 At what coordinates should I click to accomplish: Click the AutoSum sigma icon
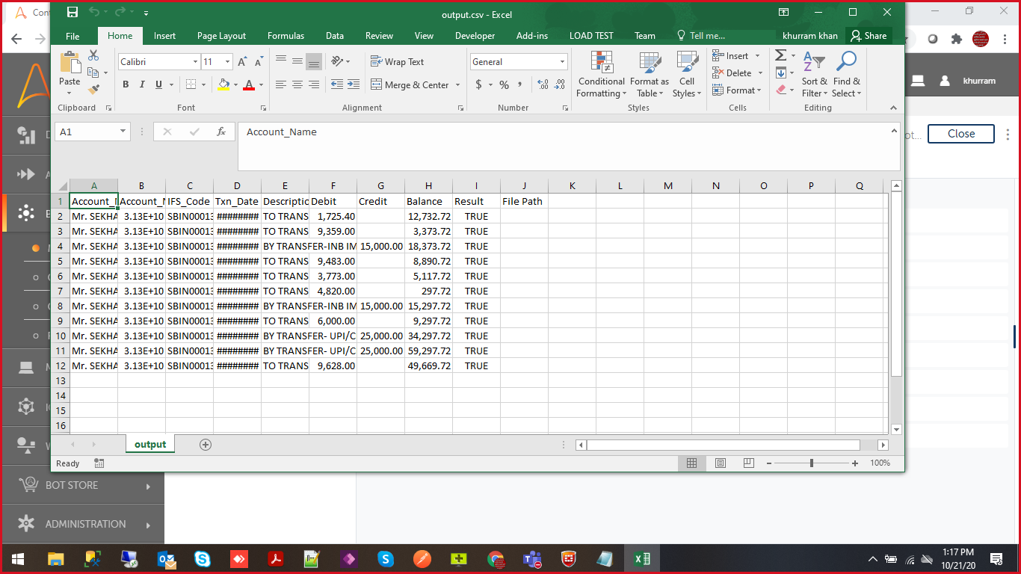(780, 55)
